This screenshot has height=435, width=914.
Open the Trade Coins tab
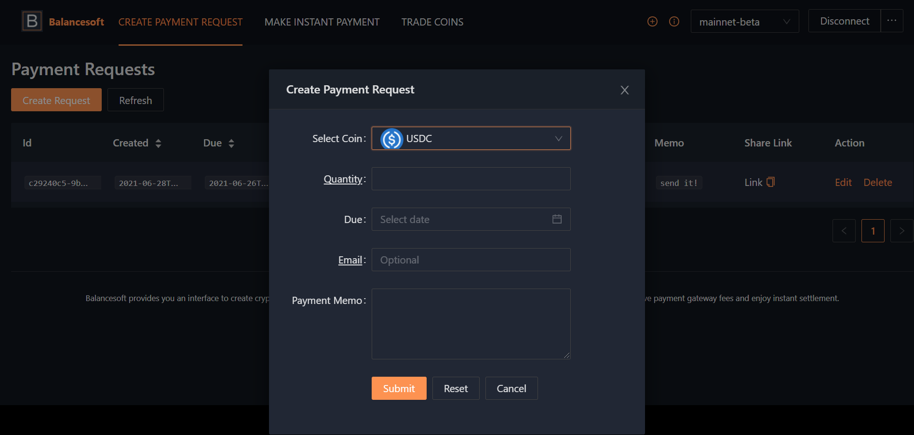(x=432, y=22)
